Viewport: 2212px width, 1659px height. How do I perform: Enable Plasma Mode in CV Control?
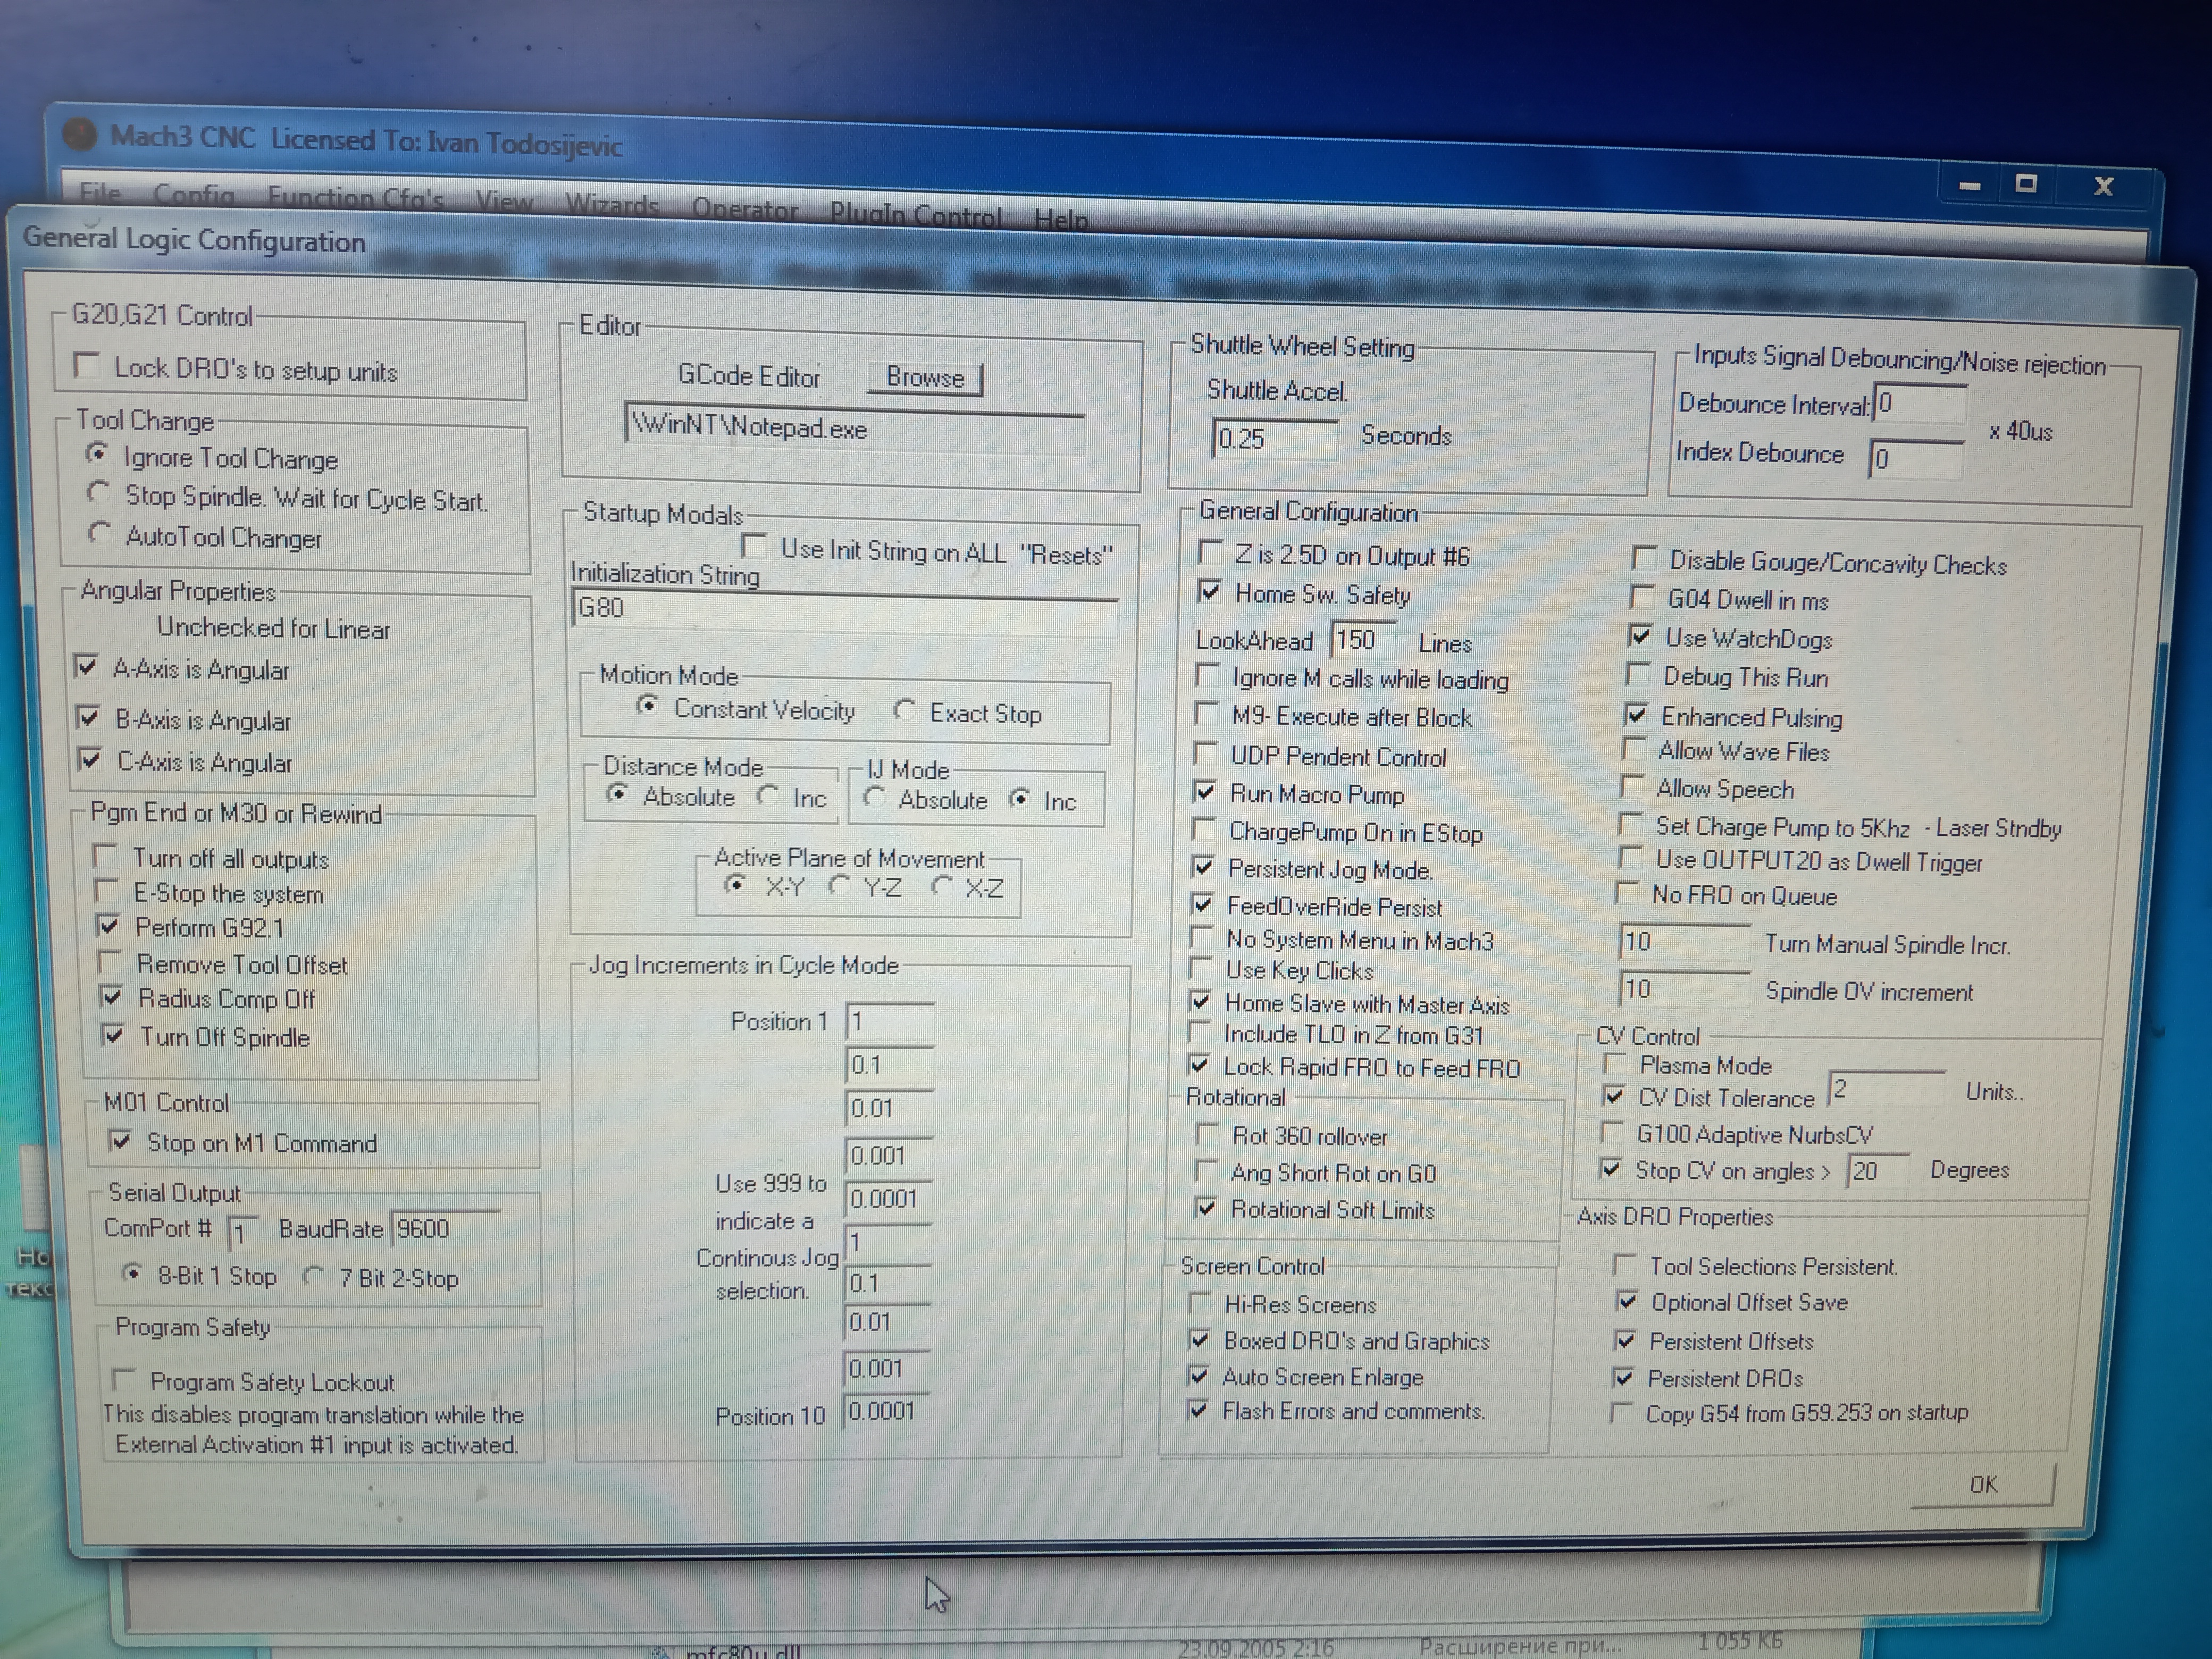[x=1613, y=1064]
